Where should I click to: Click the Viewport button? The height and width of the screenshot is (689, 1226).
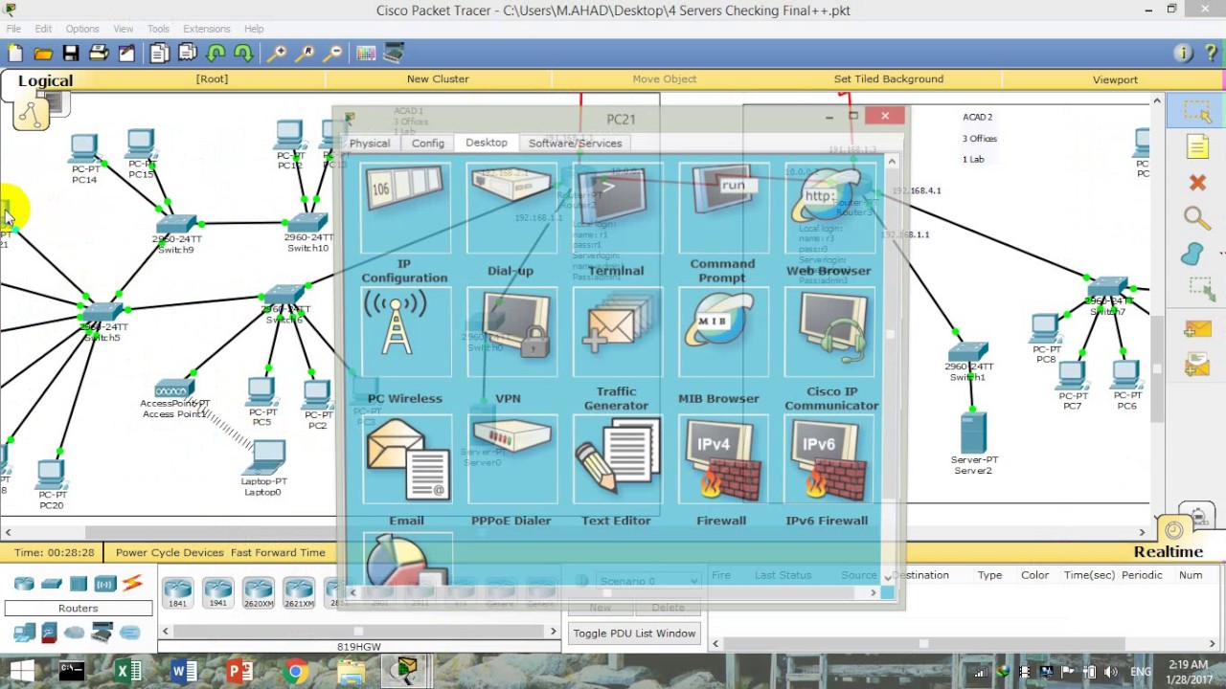[1115, 79]
